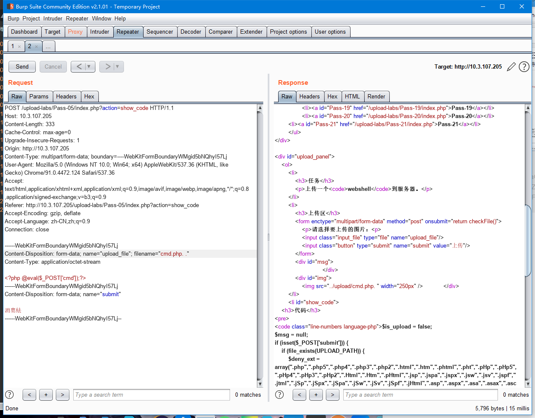Switch to the Dashboard tab

24,32
